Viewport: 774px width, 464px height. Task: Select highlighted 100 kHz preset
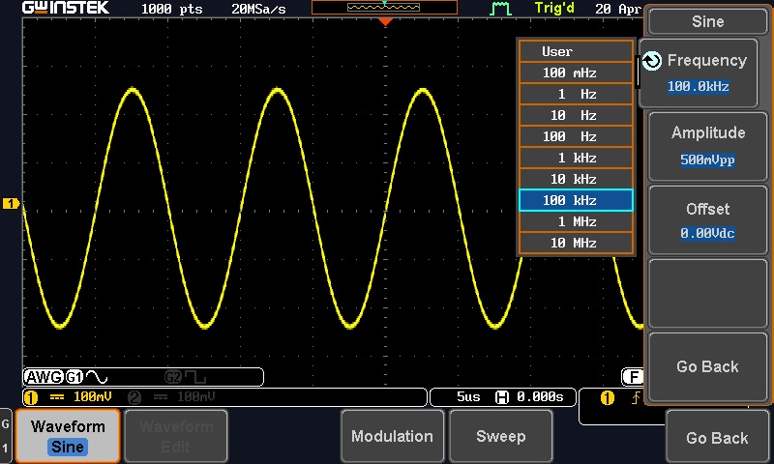(x=576, y=200)
